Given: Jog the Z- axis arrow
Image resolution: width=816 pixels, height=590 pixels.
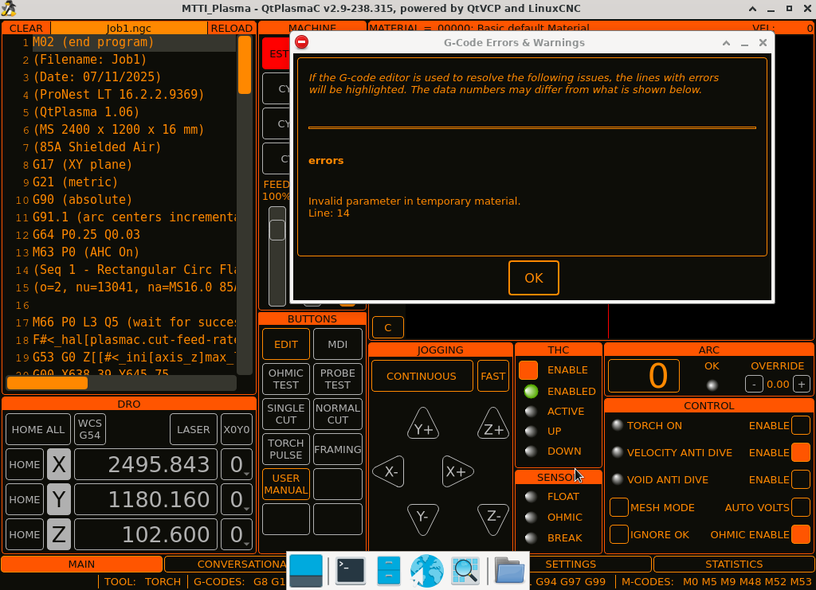Looking at the screenshot, I should (x=492, y=518).
